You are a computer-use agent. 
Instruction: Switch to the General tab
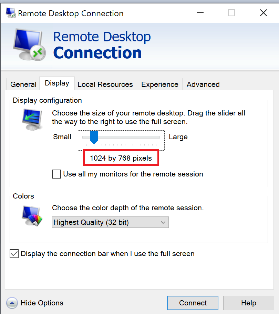23,84
